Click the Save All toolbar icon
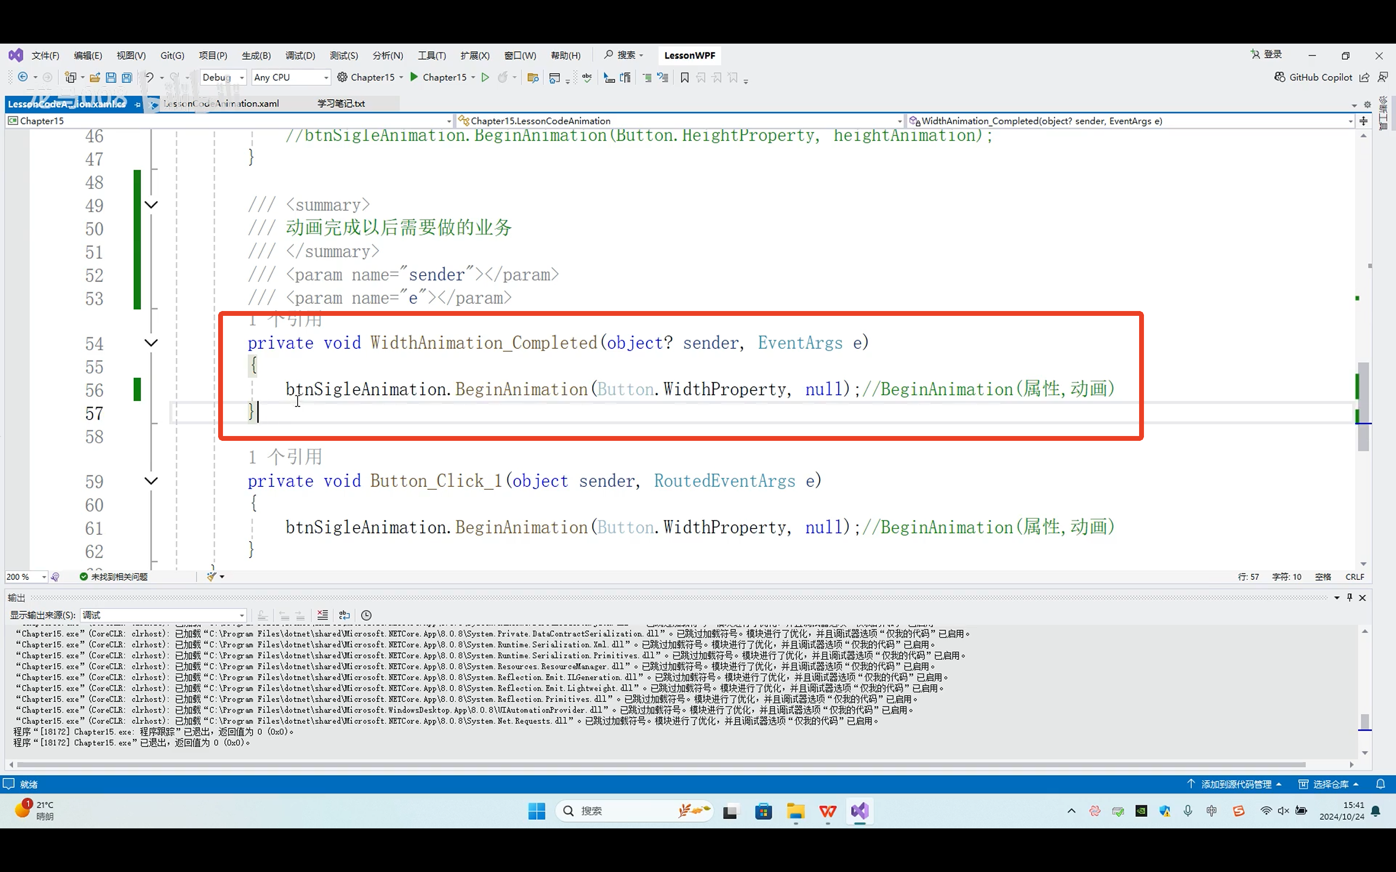The height and width of the screenshot is (872, 1396). pos(127,78)
